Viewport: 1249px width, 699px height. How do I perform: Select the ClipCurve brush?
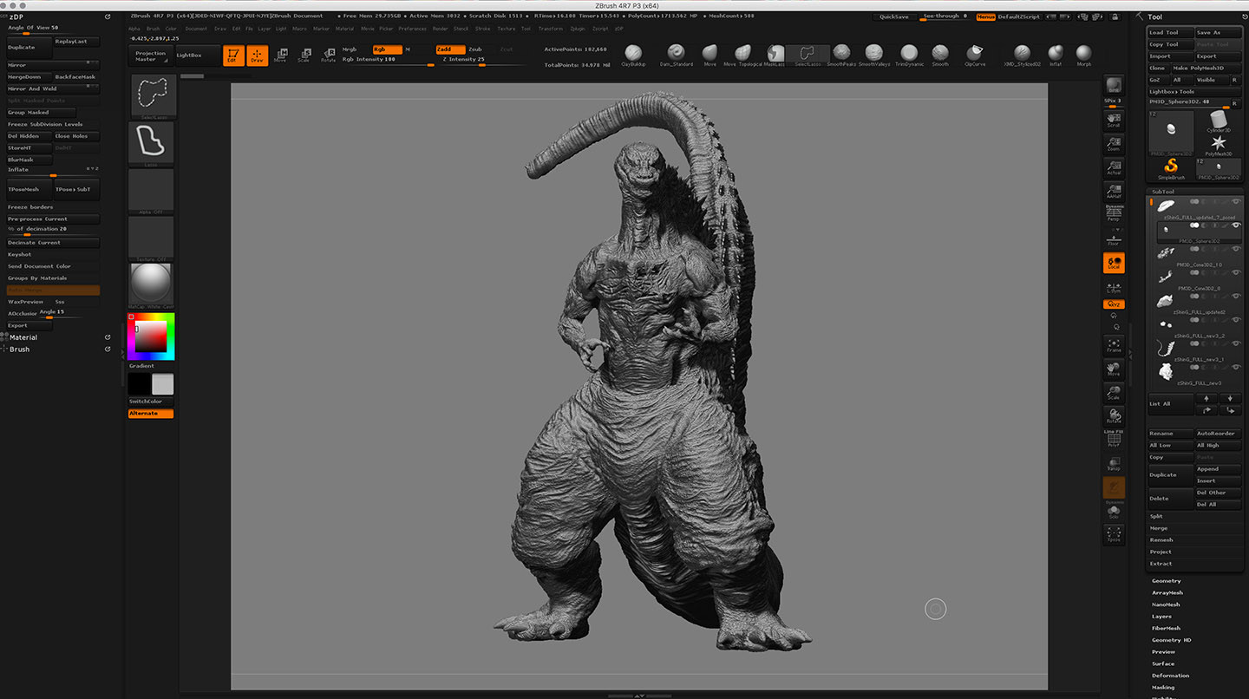tap(975, 56)
